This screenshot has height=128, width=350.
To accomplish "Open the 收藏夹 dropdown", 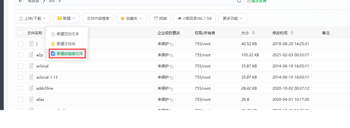I will pyautogui.click(x=131, y=19).
